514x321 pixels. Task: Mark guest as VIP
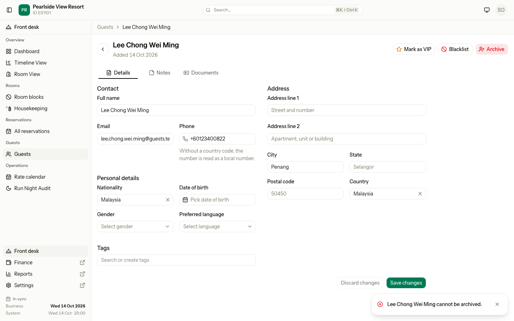pos(414,49)
